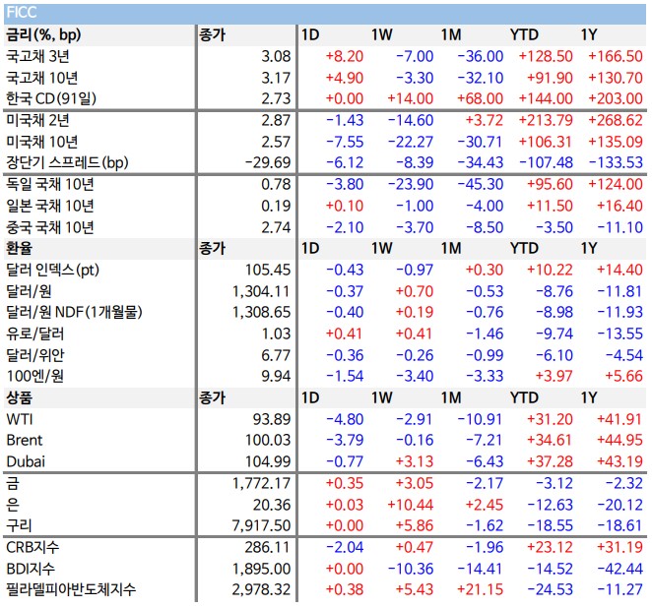Click Brent closing price 100.03
This screenshot has width=652, height=608.
[268, 440]
